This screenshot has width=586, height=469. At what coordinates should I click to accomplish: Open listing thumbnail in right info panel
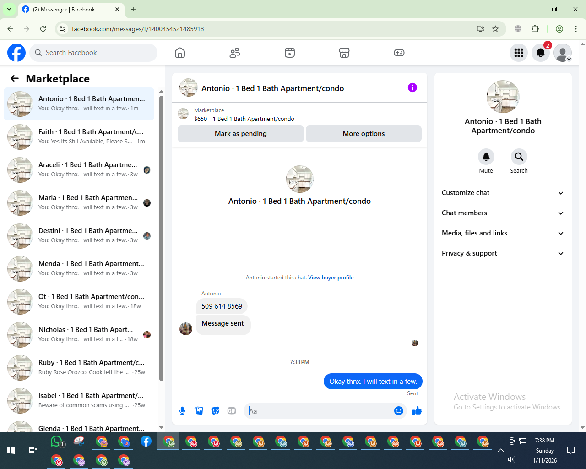503,97
